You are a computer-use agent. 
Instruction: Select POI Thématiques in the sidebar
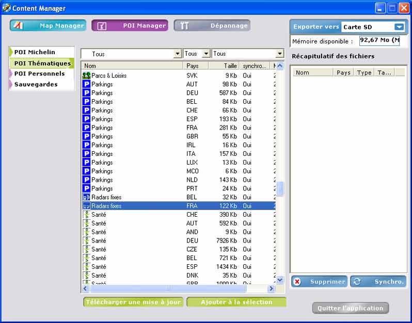coord(41,63)
